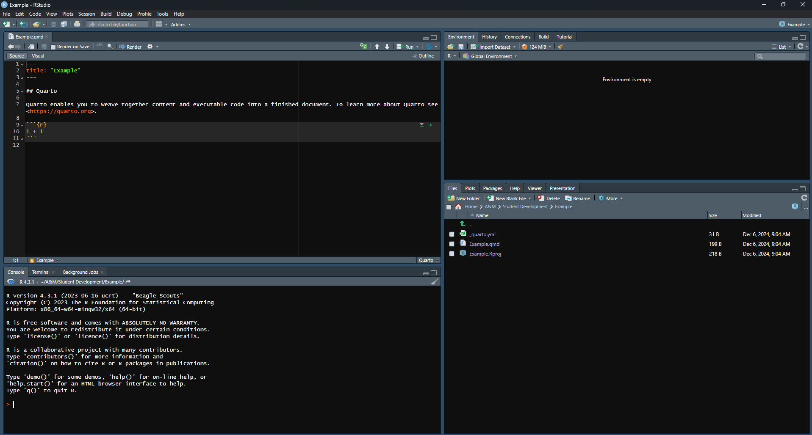This screenshot has height=435, width=812.
Task: Click the R project directory cube icon in Files path
Action: (795, 206)
